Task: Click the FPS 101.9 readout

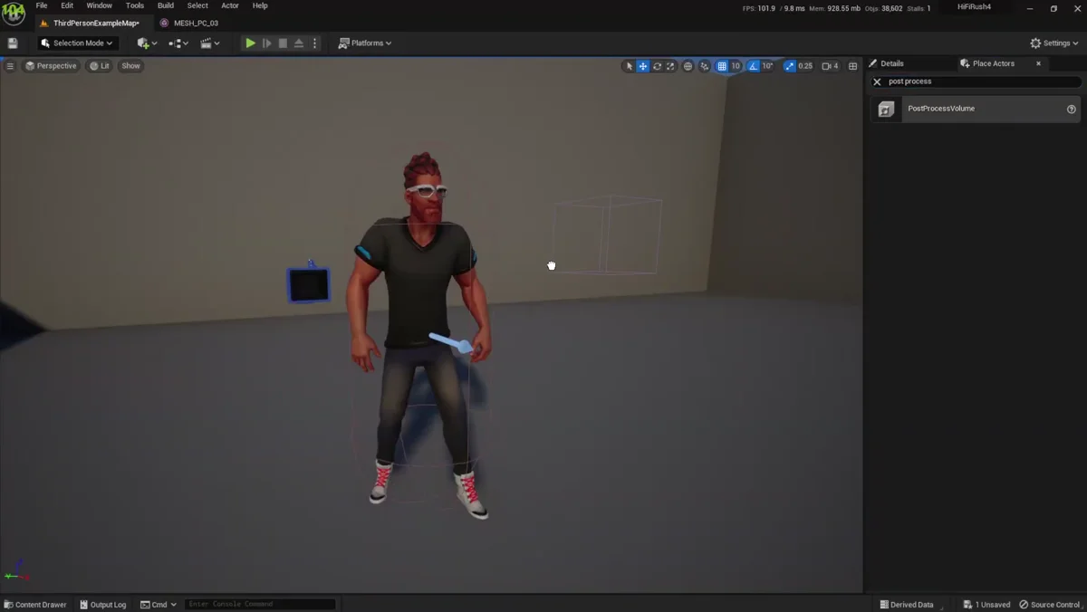Action: click(759, 8)
